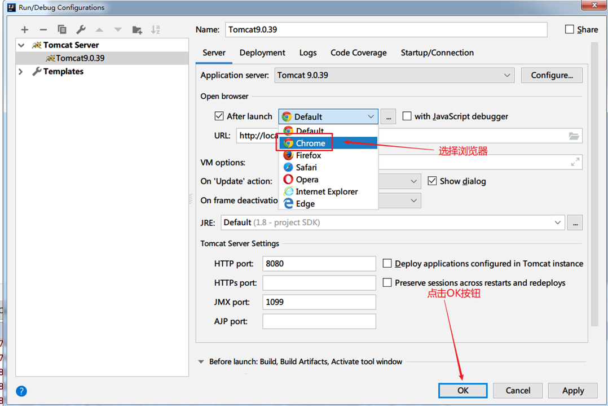Viewport: 608px width, 406px height.
Task: Select Internet Explorer from browser list
Action: [328, 191]
